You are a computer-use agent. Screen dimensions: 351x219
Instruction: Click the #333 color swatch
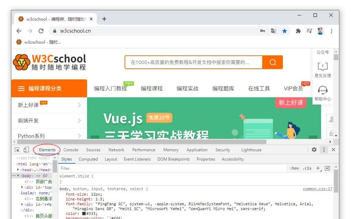tap(84, 213)
